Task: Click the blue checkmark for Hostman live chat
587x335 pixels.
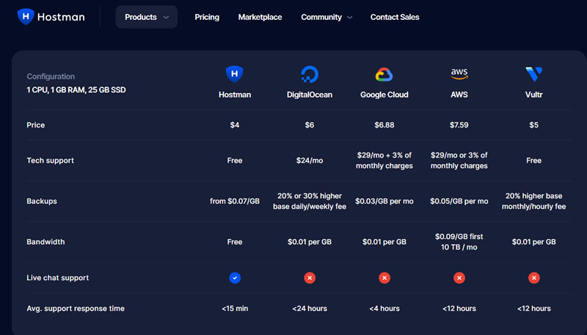Action: (x=235, y=278)
